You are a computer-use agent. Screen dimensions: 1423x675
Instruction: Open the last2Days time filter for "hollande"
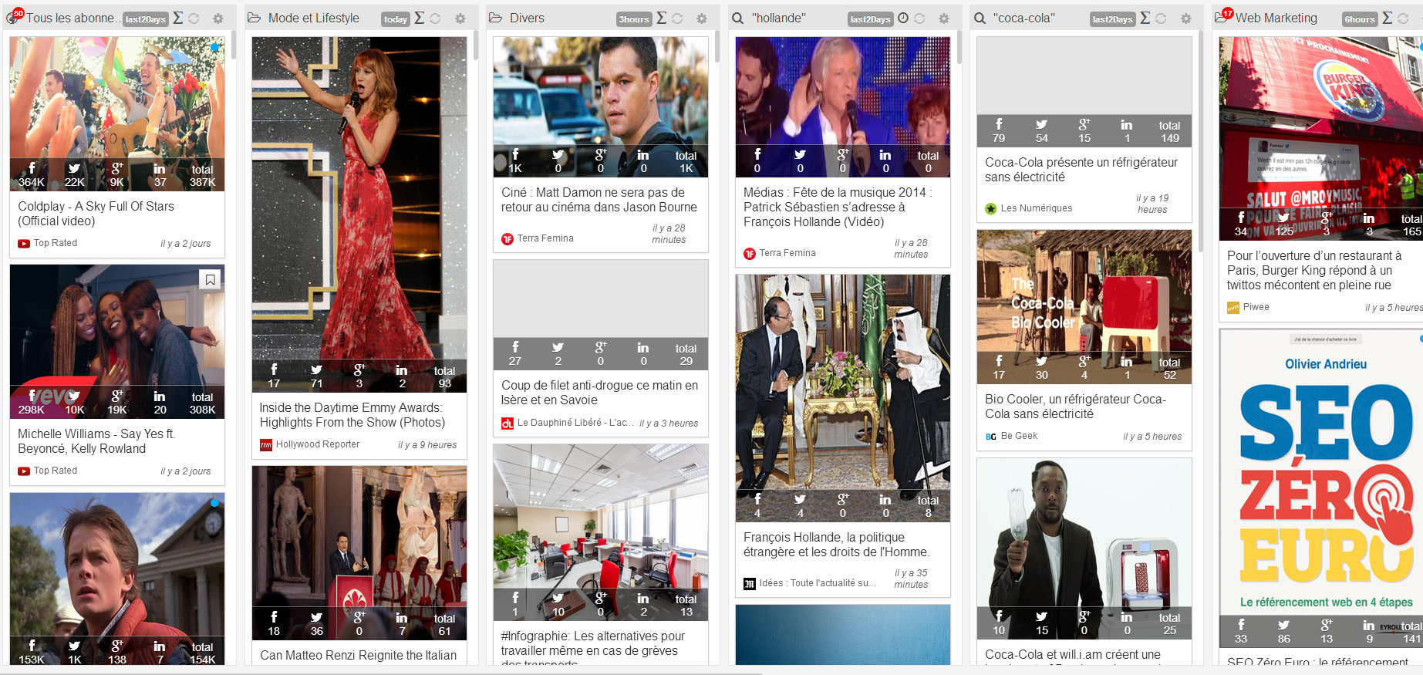(870, 19)
